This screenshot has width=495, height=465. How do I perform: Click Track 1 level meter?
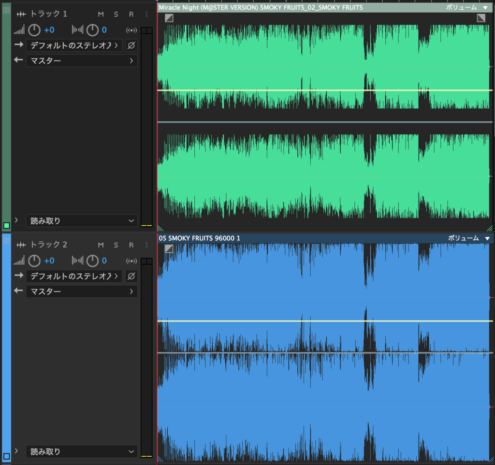[x=146, y=127]
